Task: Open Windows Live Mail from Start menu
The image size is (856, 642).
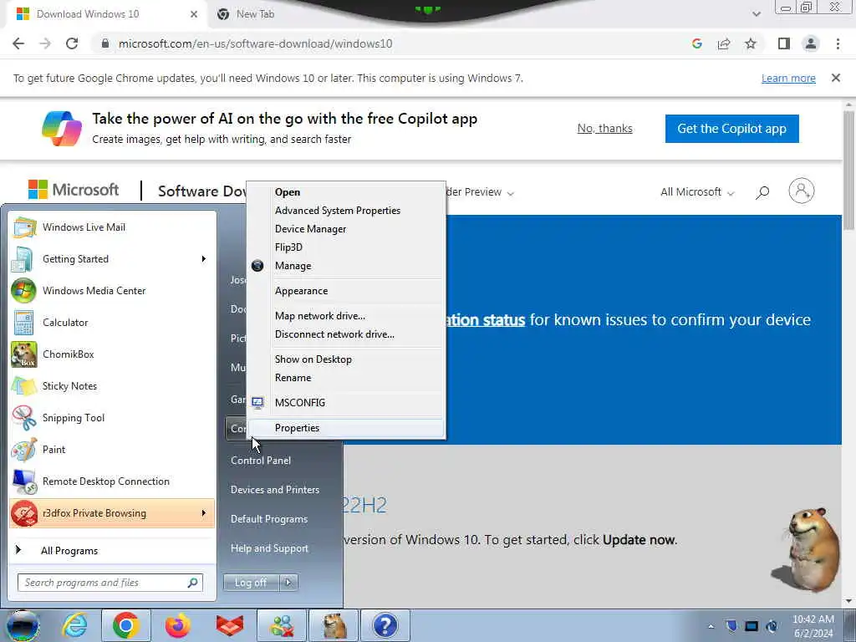Action: pyautogui.click(x=113, y=227)
